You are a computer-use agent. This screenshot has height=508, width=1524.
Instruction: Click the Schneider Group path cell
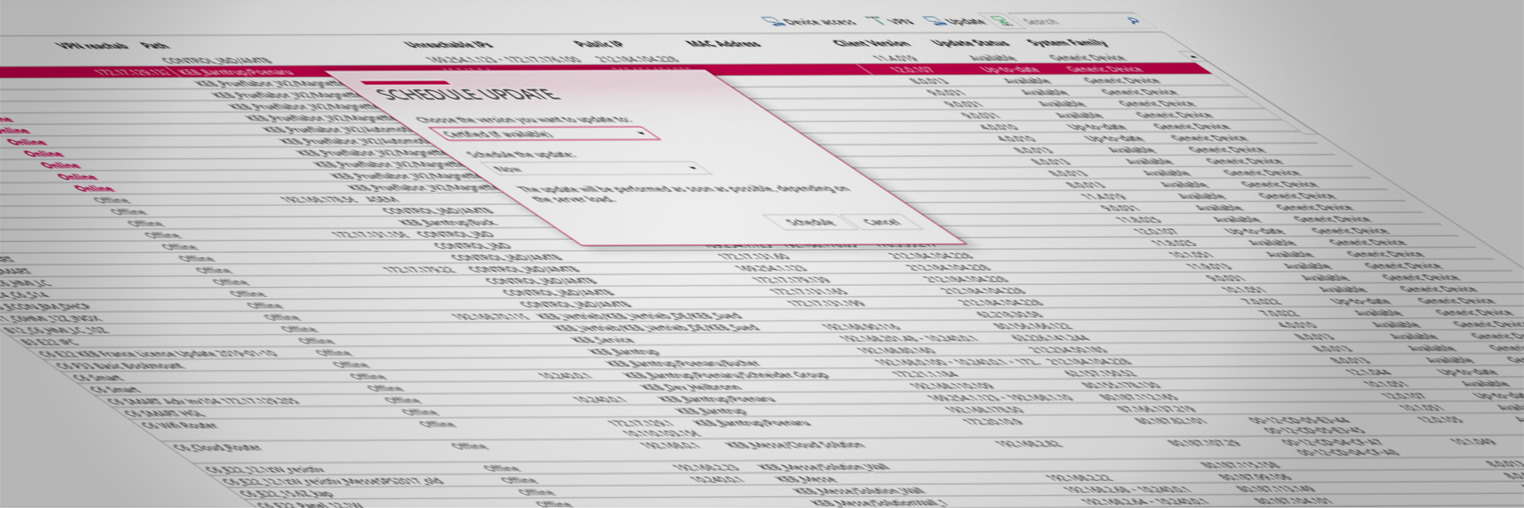726,375
